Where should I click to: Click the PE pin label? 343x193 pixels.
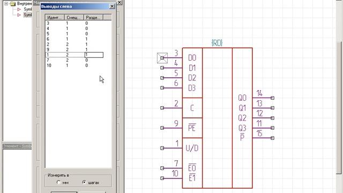click(x=192, y=128)
